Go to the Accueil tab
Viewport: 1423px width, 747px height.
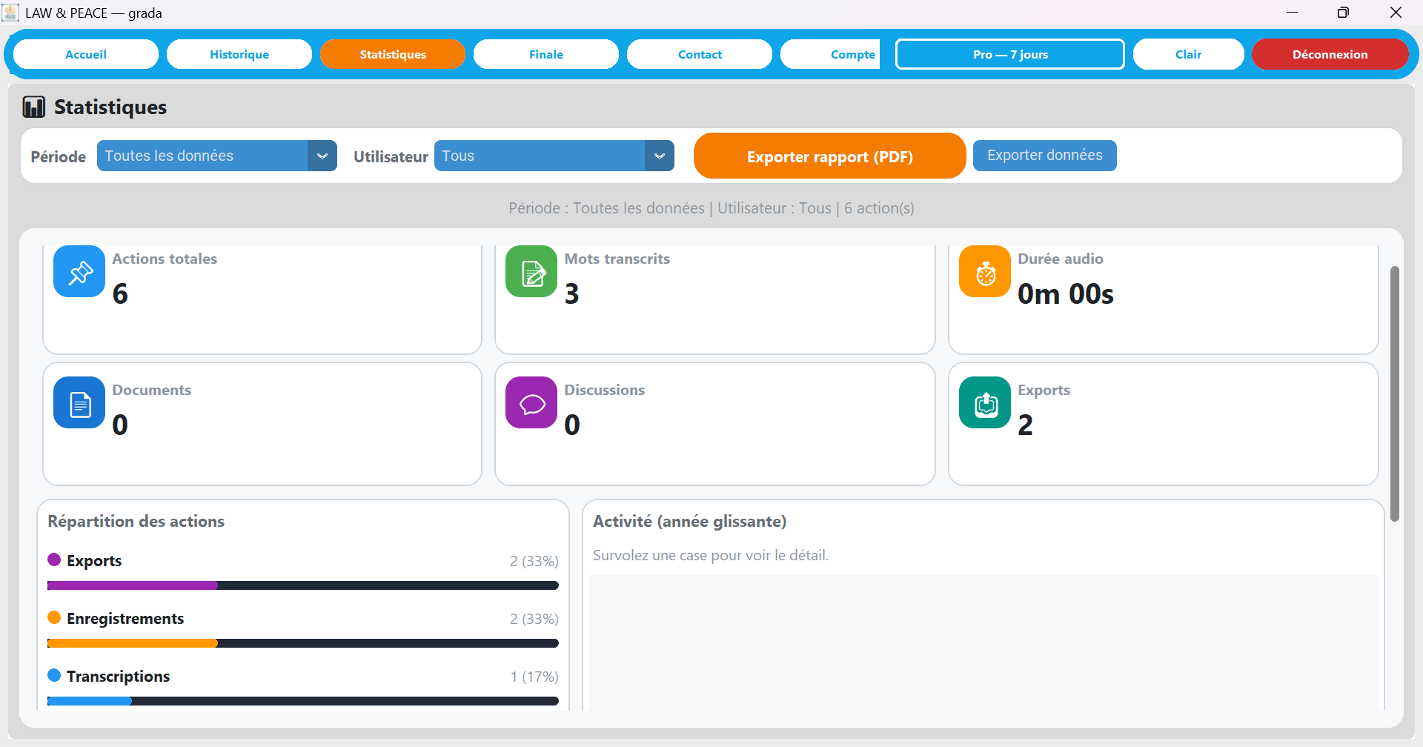click(x=86, y=54)
